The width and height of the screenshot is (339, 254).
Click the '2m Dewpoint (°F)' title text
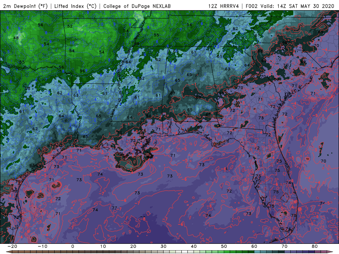click(25, 6)
